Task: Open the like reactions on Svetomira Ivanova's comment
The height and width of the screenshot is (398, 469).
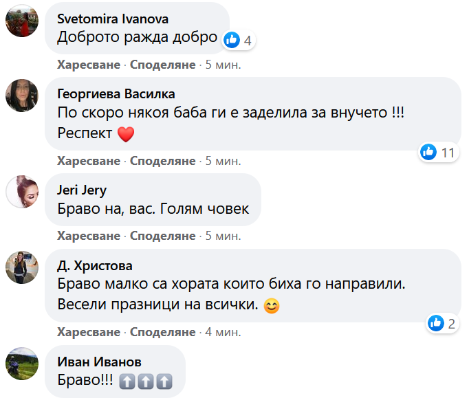Action: point(239,40)
